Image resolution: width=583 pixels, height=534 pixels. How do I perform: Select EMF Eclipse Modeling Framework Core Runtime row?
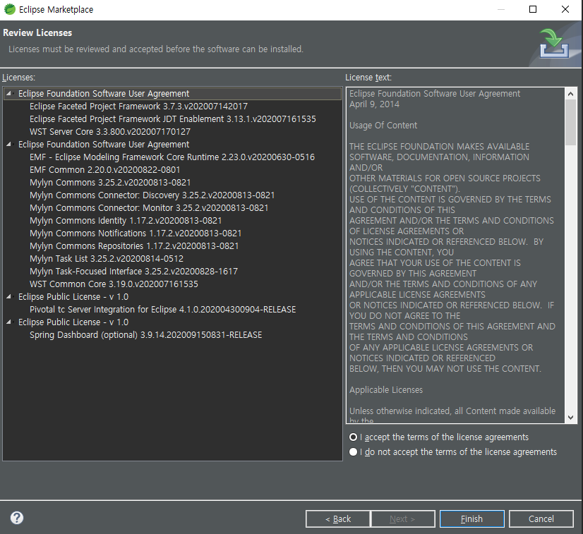pos(172,157)
